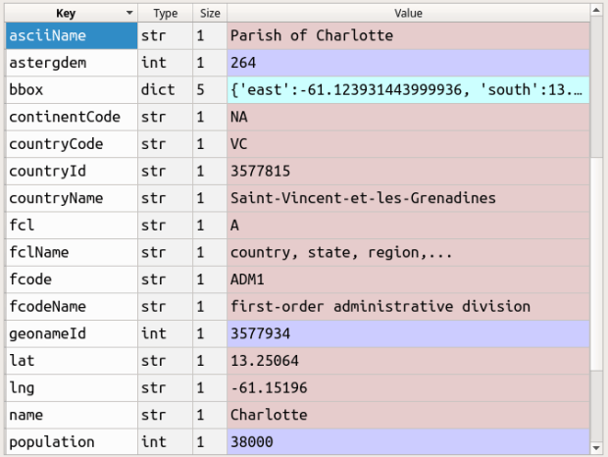Click the geonameId value 3577934
The height and width of the screenshot is (457, 608).
[408, 333]
